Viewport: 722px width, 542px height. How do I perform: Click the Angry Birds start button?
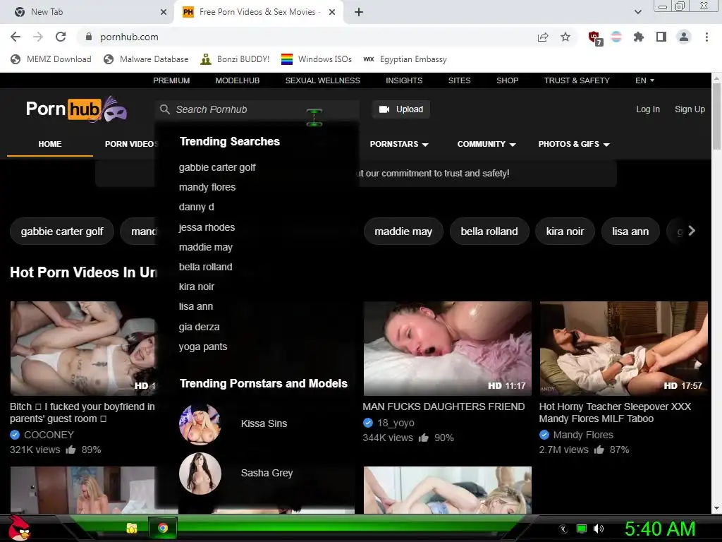[x=19, y=528]
